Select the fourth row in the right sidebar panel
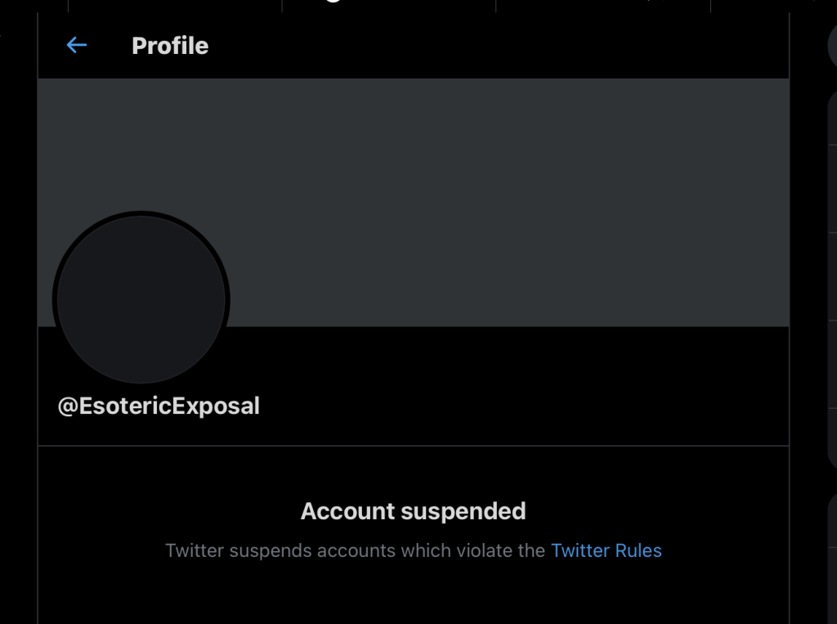 (832, 364)
